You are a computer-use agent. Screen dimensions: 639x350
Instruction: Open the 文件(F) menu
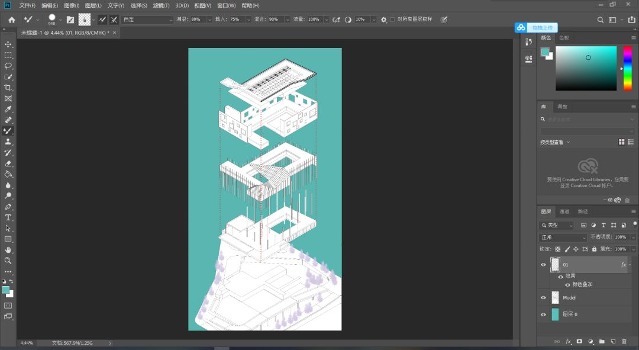coord(27,6)
